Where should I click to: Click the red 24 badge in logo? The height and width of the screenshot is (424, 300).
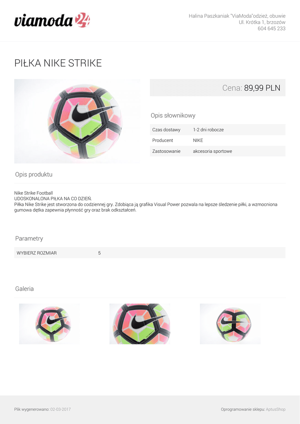(82, 20)
